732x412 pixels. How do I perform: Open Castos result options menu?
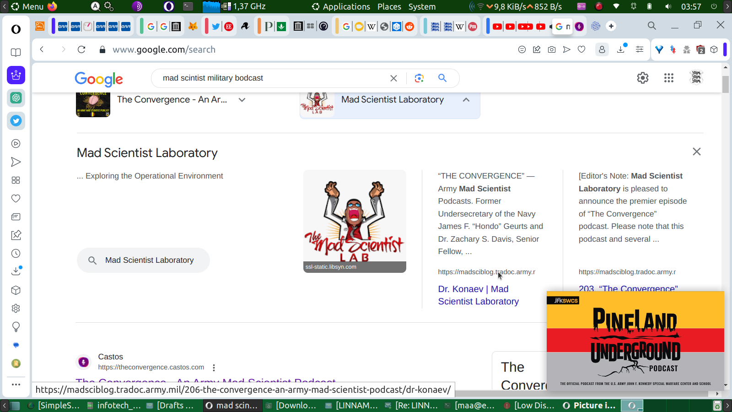point(214,368)
